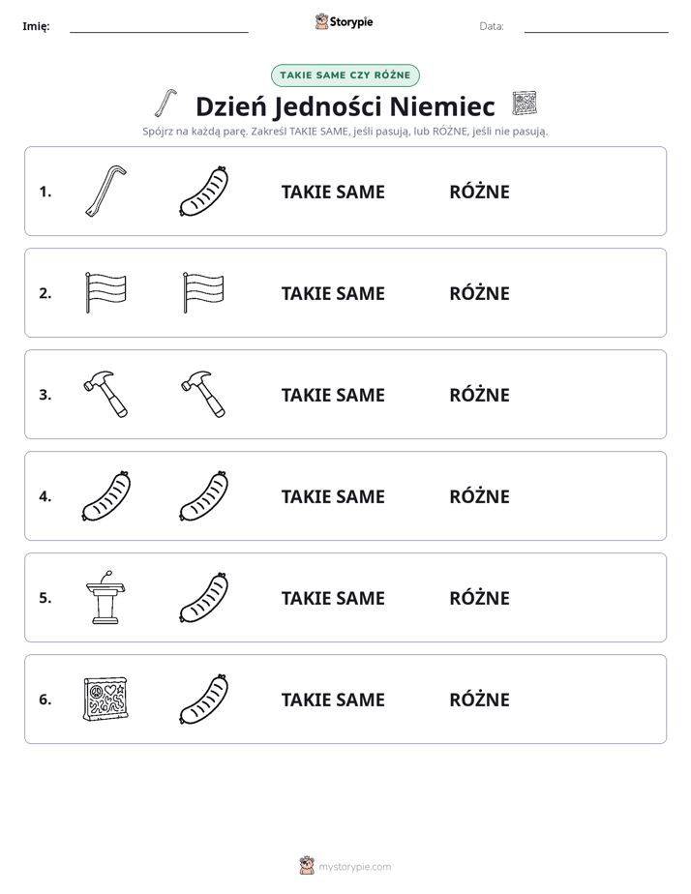
Task: Select the right hammer in row 3
Action: 203,394
